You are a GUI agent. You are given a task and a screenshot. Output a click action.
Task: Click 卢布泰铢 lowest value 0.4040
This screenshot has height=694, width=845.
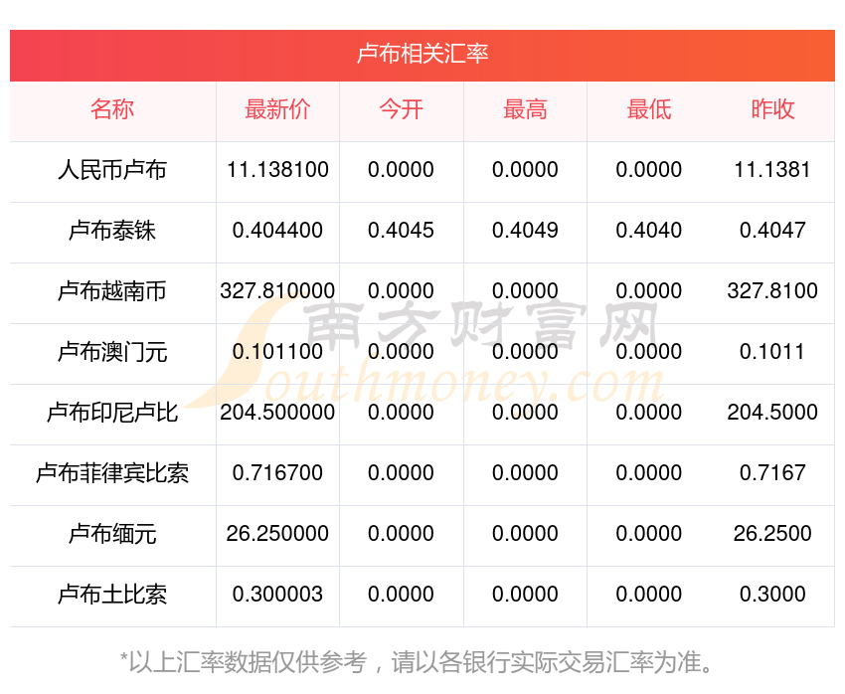point(649,231)
